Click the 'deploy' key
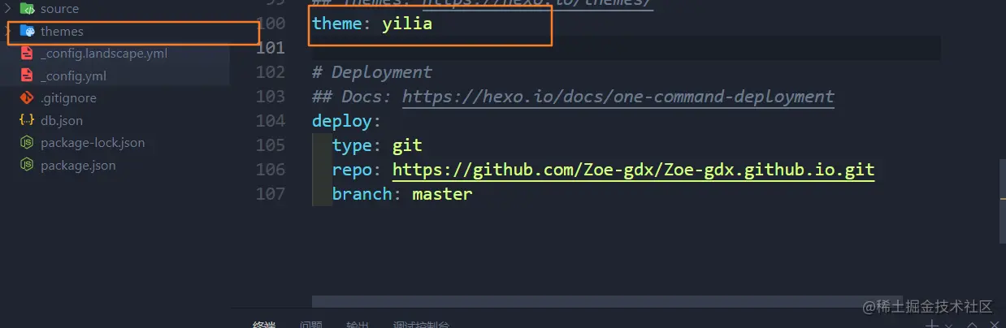This screenshot has width=1006, height=328. pos(341,121)
